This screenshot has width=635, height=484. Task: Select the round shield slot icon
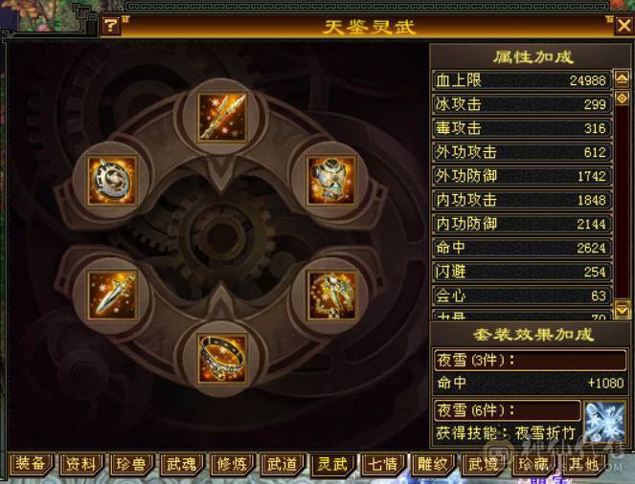click(112, 181)
